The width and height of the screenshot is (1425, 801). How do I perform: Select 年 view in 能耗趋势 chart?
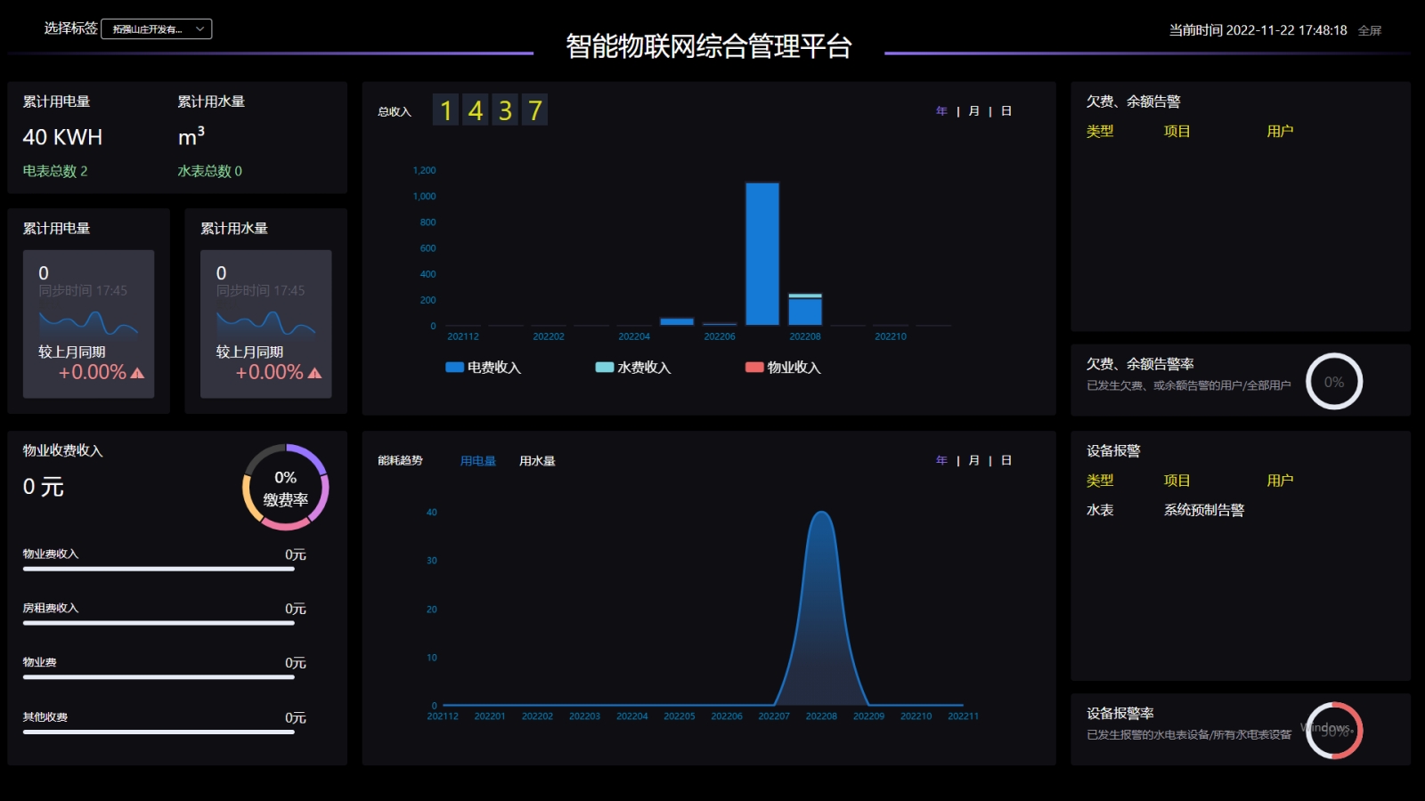[941, 461]
